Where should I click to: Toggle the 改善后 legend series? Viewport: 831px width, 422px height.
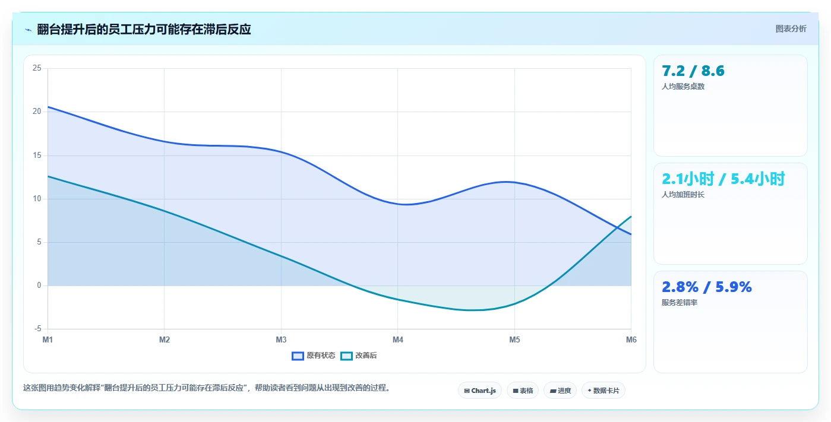359,356
